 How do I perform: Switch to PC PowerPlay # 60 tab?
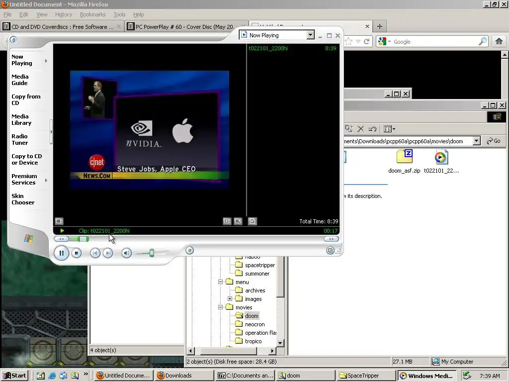tap(186, 27)
